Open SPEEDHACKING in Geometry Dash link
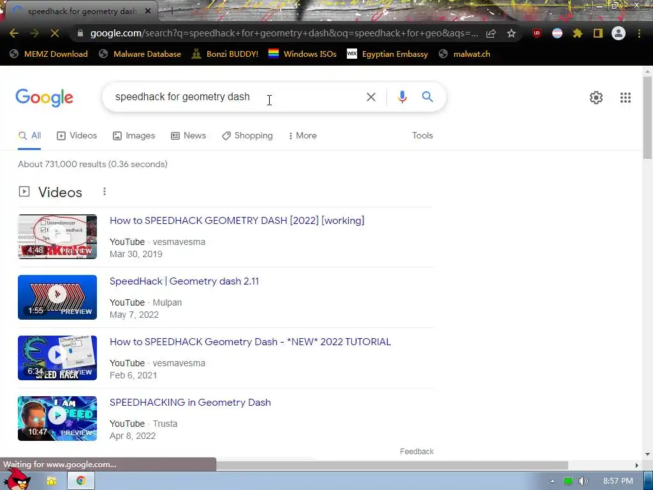This screenshot has height=490, width=653. (190, 403)
